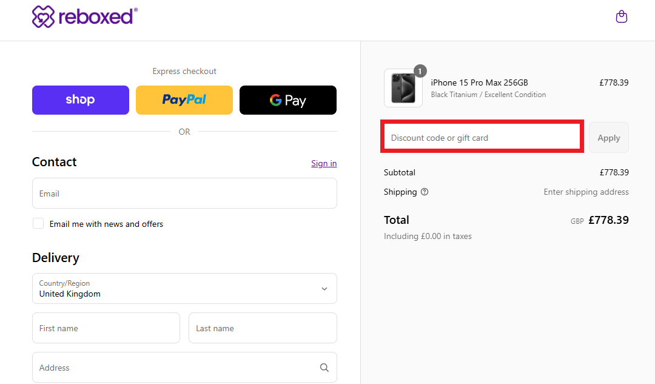The height and width of the screenshot is (384, 655).
Task: Click the quantity badge on product image
Action: 420,71
